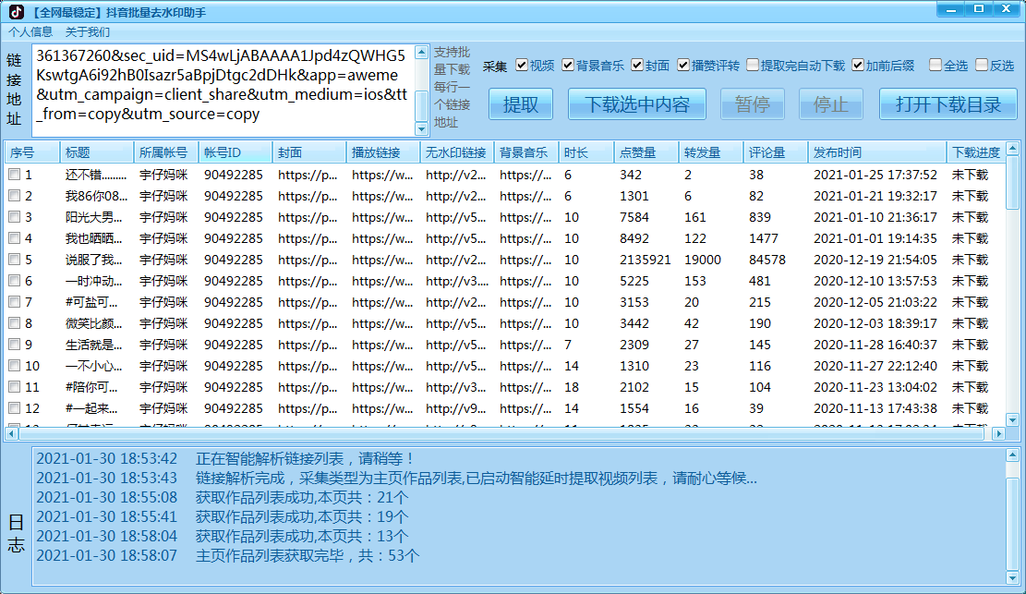The height and width of the screenshot is (594, 1026).
Task: Select the publish time 2020-11-13 17:43:38
Action: [x=875, y=408]
